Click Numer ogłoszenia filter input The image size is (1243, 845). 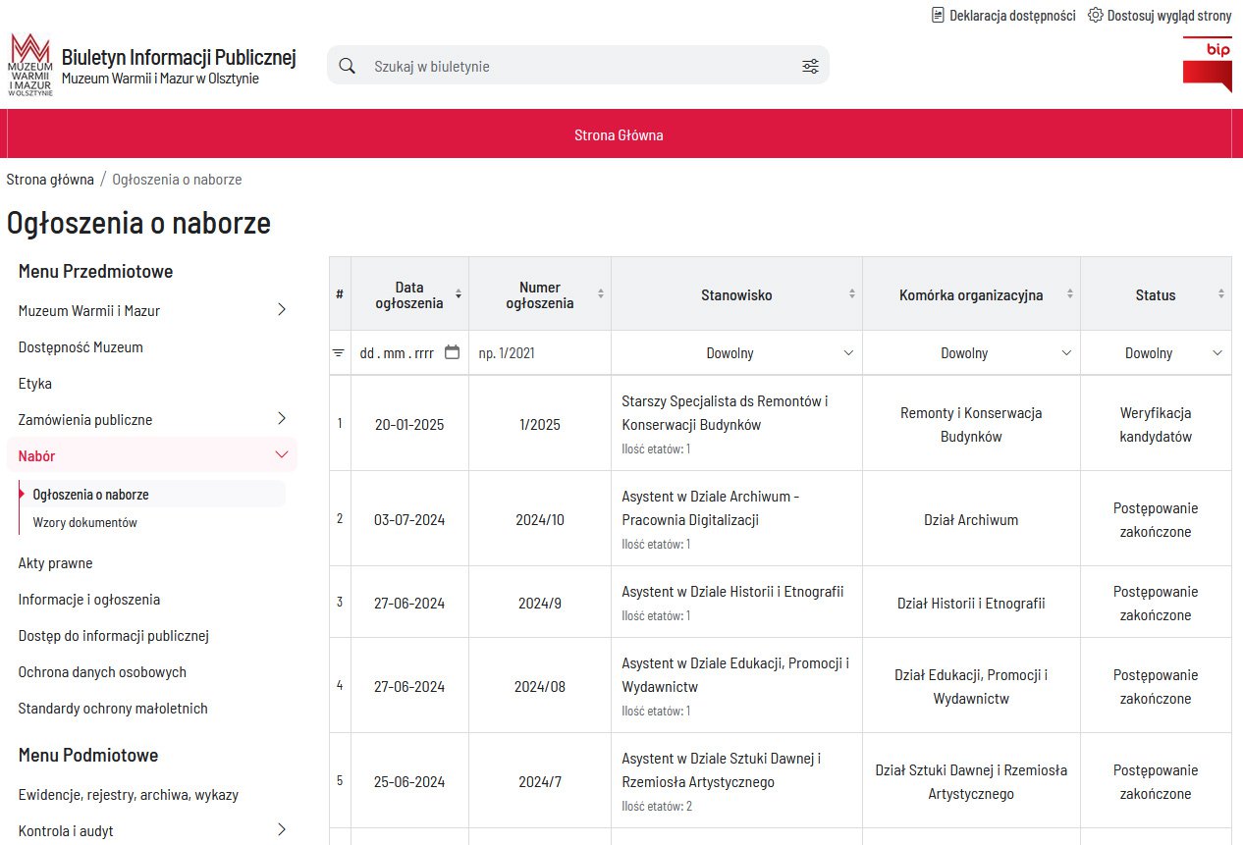(x=540, y=353)
